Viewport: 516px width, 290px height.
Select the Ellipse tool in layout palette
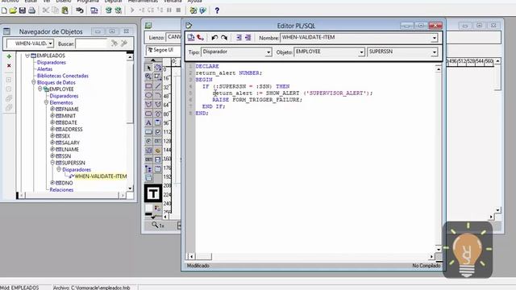(148, 95)
